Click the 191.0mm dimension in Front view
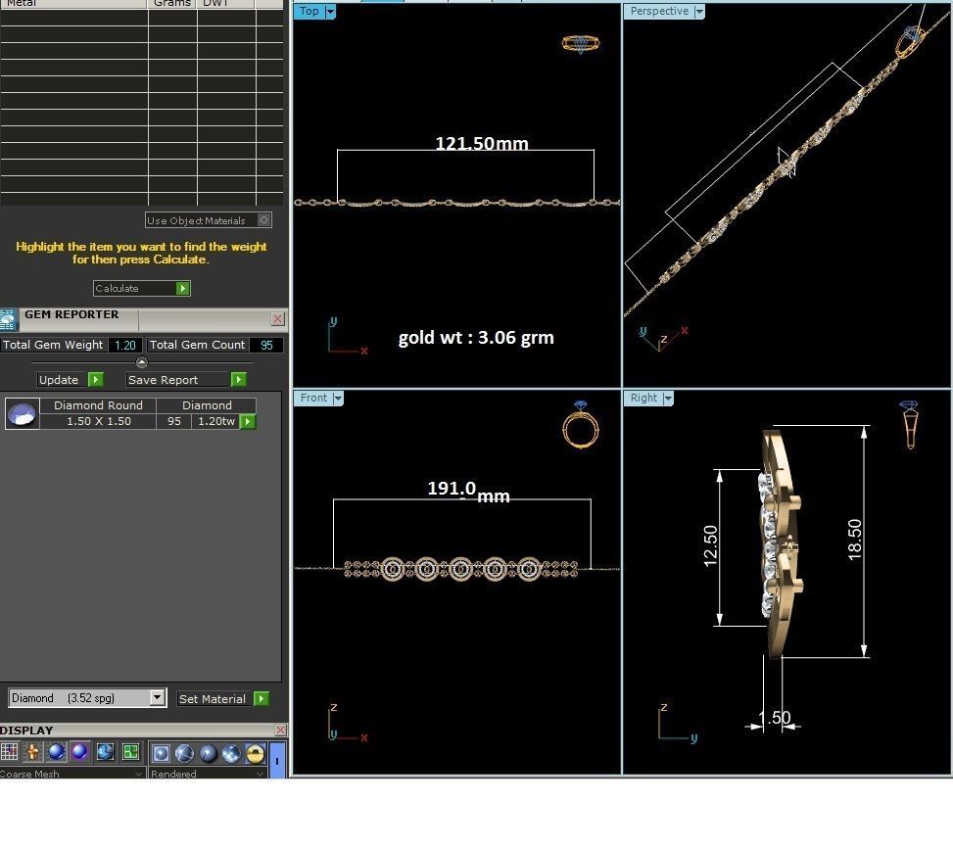This screenshot has width=953, height=849. click(468, 492)
